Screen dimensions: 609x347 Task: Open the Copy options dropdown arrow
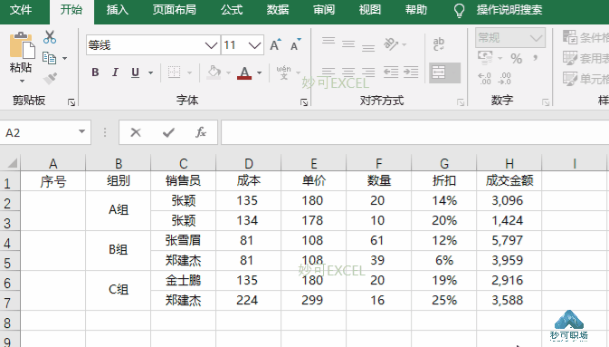(x=64, y=58)
